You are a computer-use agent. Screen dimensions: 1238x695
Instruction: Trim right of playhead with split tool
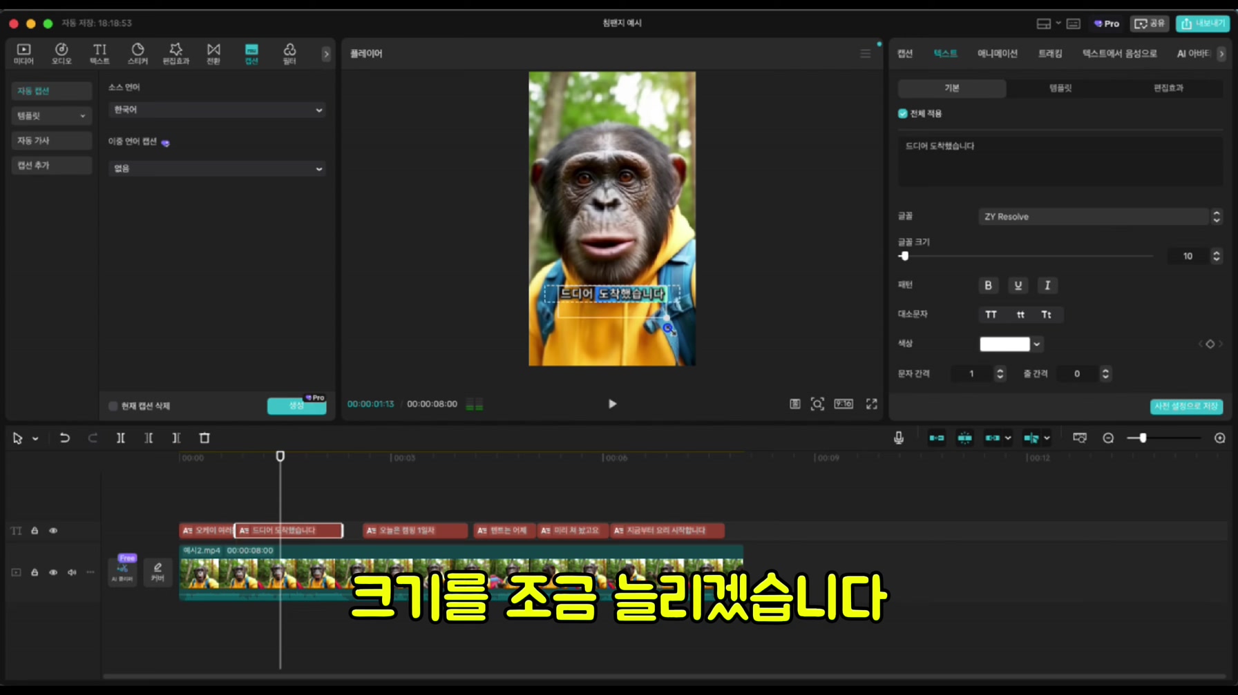176,438
